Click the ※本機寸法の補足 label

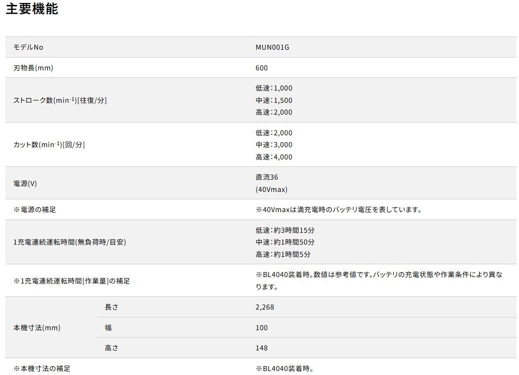coord(42,369)
